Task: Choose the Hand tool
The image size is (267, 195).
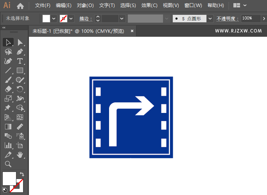Action: 20,155
